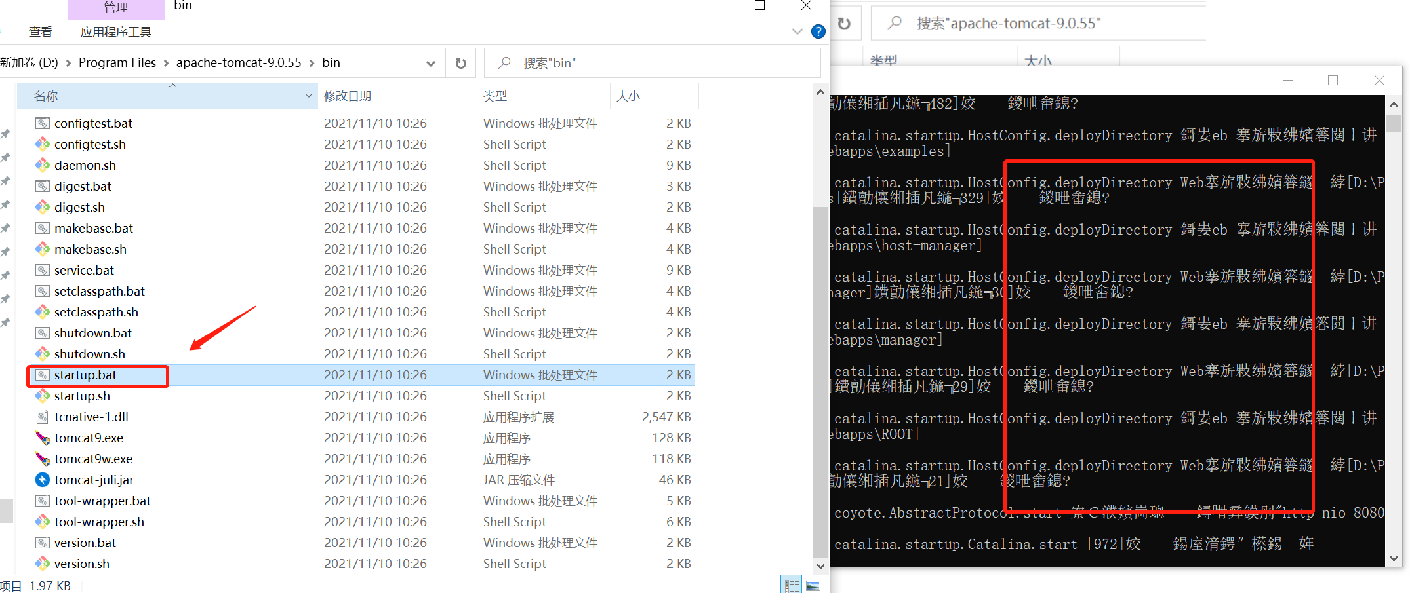Navigate to apache-tomcat-9.0.55 in address bar
The height and width of the screenshot is (593, 1410).
pyautogui.click(x=239, y=63)
